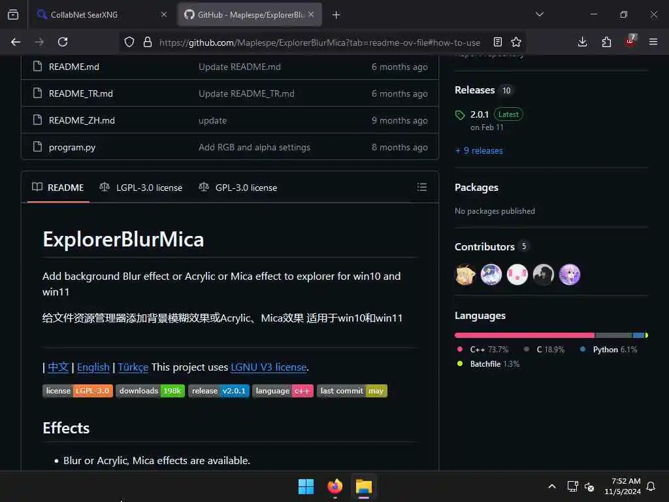Select the C 18.9% language
Viewport: 669px width, 502px height.
pyautogui.click(x=544, y=350)
